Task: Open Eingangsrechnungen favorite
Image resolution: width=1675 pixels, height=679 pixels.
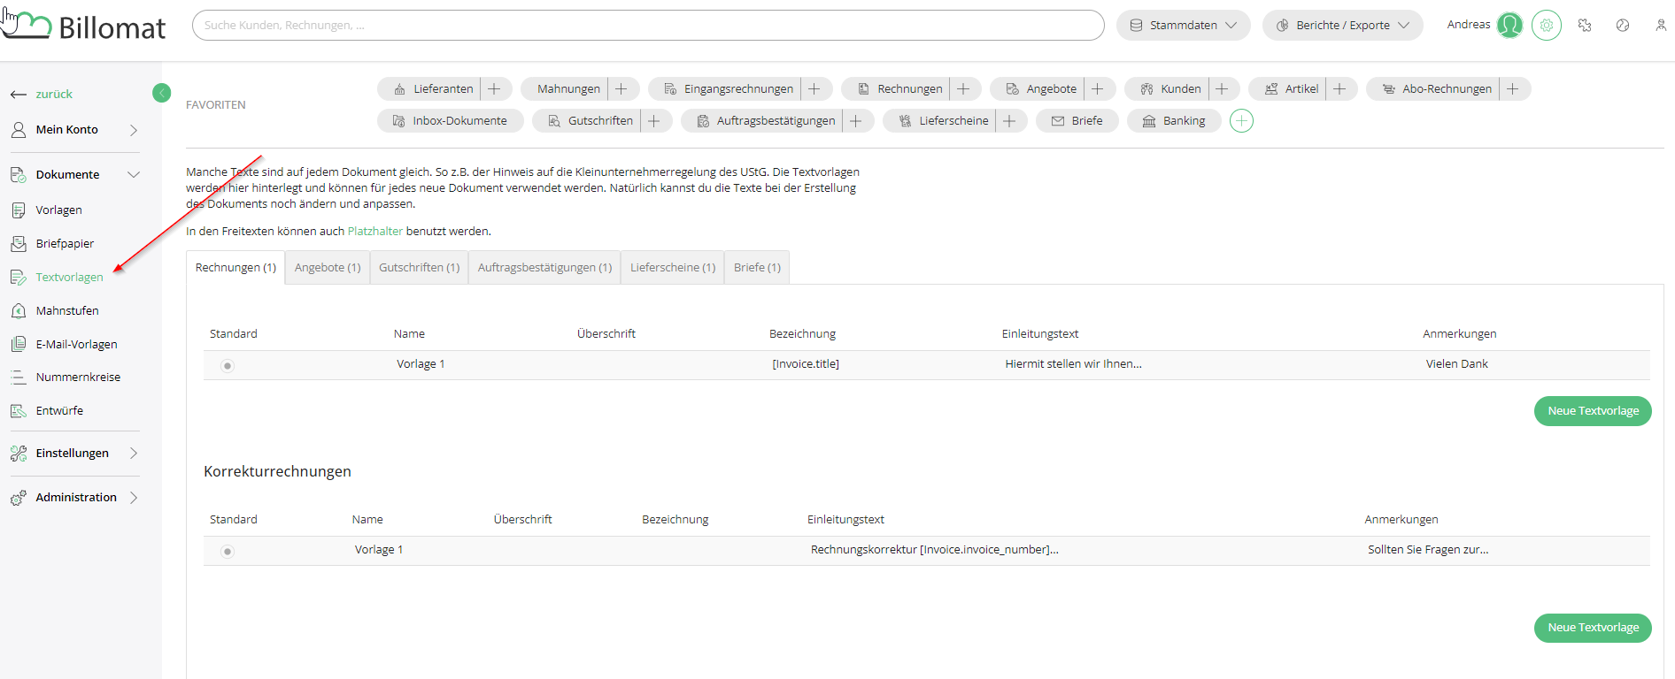Action: [729, 89]
